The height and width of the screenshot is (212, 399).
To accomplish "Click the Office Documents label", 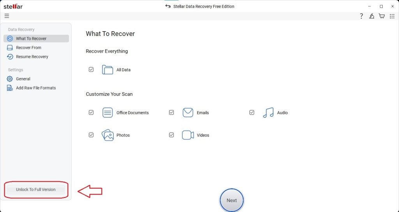I will coord(132,113).
